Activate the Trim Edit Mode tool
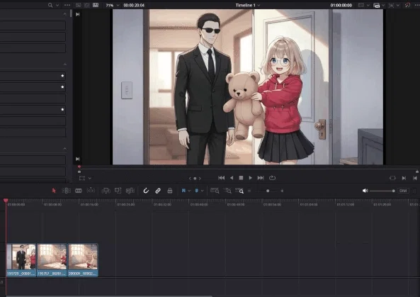This screenshot has height=297, width=420. click(66, 191)
